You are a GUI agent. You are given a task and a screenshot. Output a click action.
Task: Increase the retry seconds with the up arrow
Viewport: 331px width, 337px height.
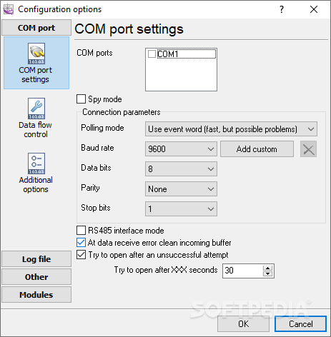[267, 268]
